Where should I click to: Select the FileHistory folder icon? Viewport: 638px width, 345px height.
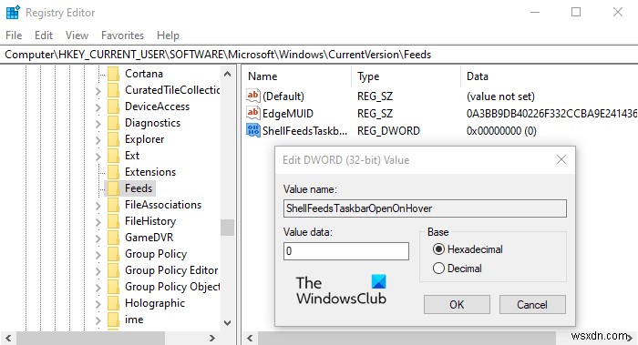pyautogui.click(x=114, y=221)
